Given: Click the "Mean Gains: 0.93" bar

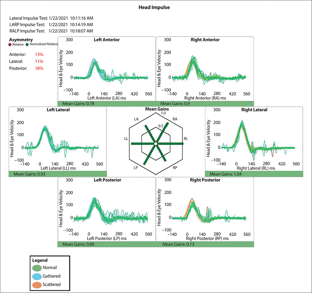Looking at the screenshot, I should click(58, 174).
